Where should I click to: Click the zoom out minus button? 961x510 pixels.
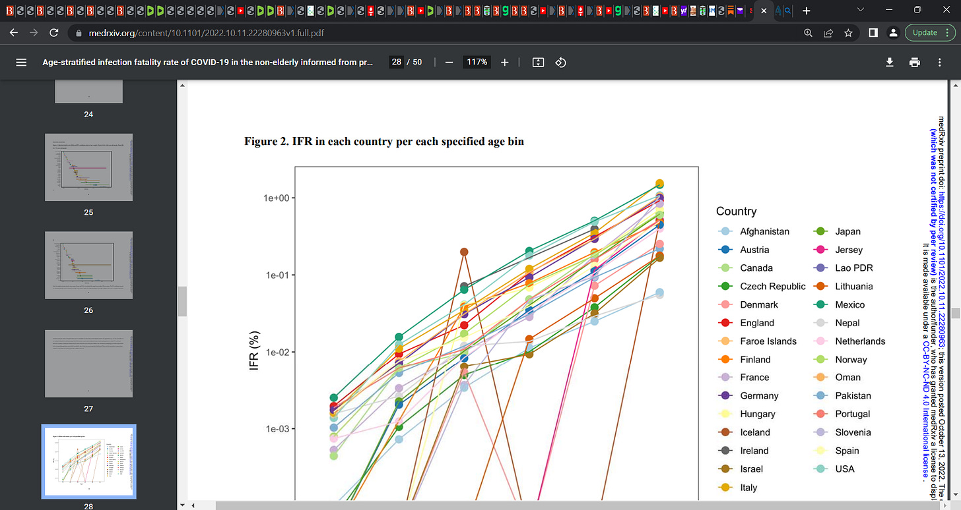point(449,62)
